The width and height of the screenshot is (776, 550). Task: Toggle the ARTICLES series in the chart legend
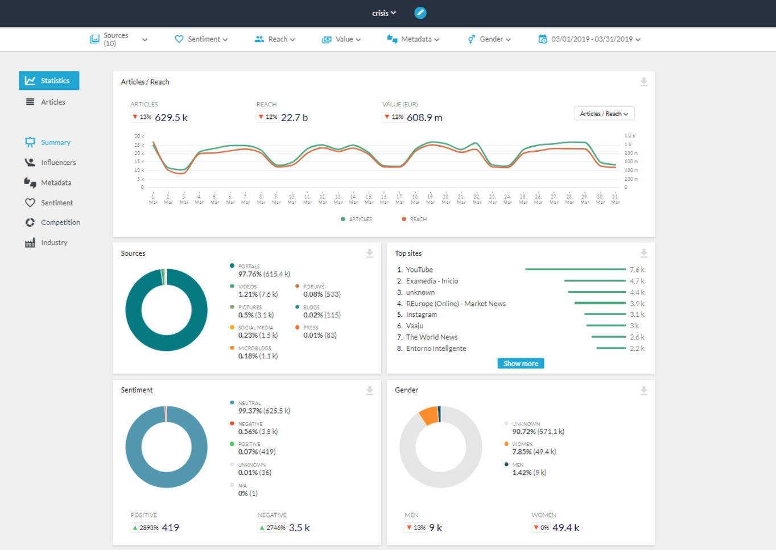357,218
